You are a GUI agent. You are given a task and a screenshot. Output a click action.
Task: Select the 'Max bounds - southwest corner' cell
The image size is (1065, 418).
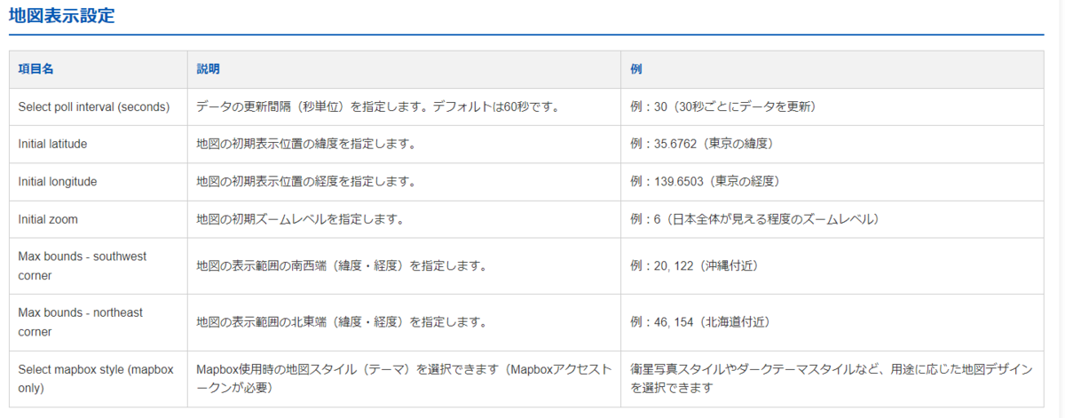click(x=98, y=265)
